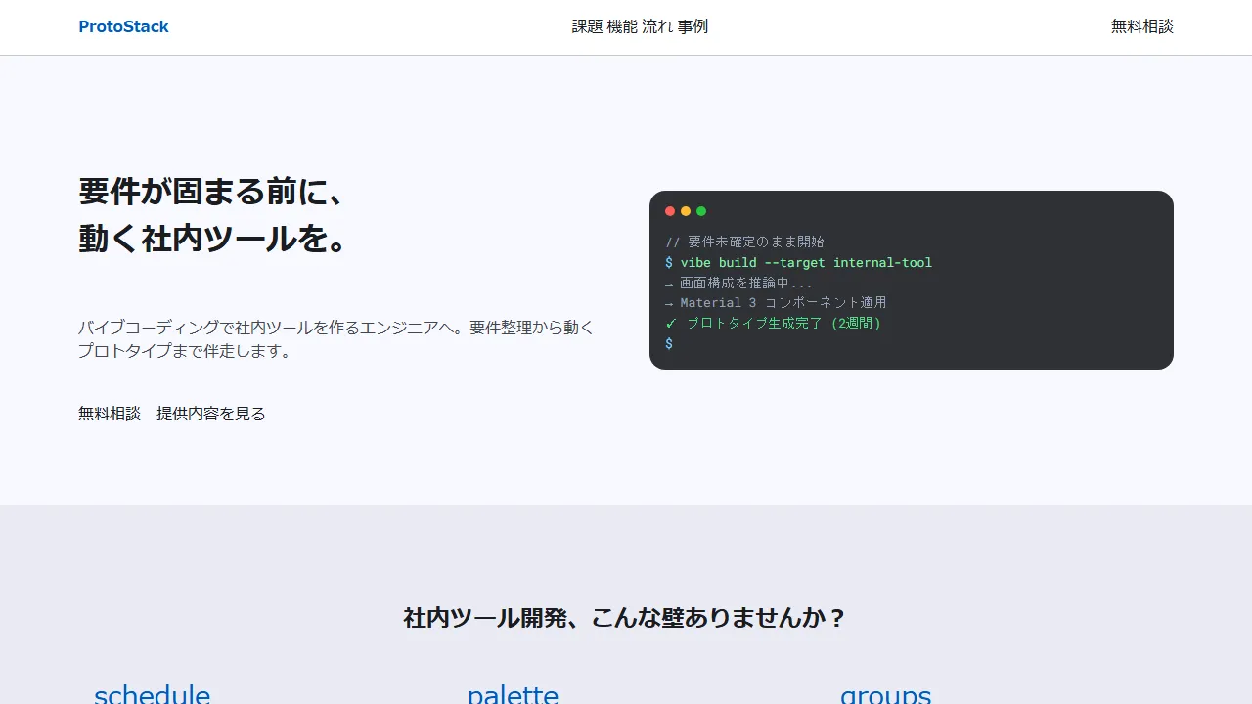Click the groups icon
This screenshot has width=1252, height=704.
coord(885,694)
